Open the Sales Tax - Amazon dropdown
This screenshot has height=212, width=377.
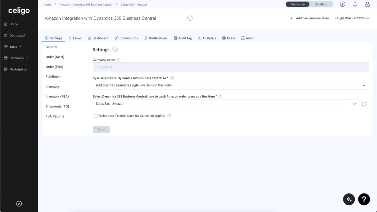pyautogui.click(x=226, y=104)
